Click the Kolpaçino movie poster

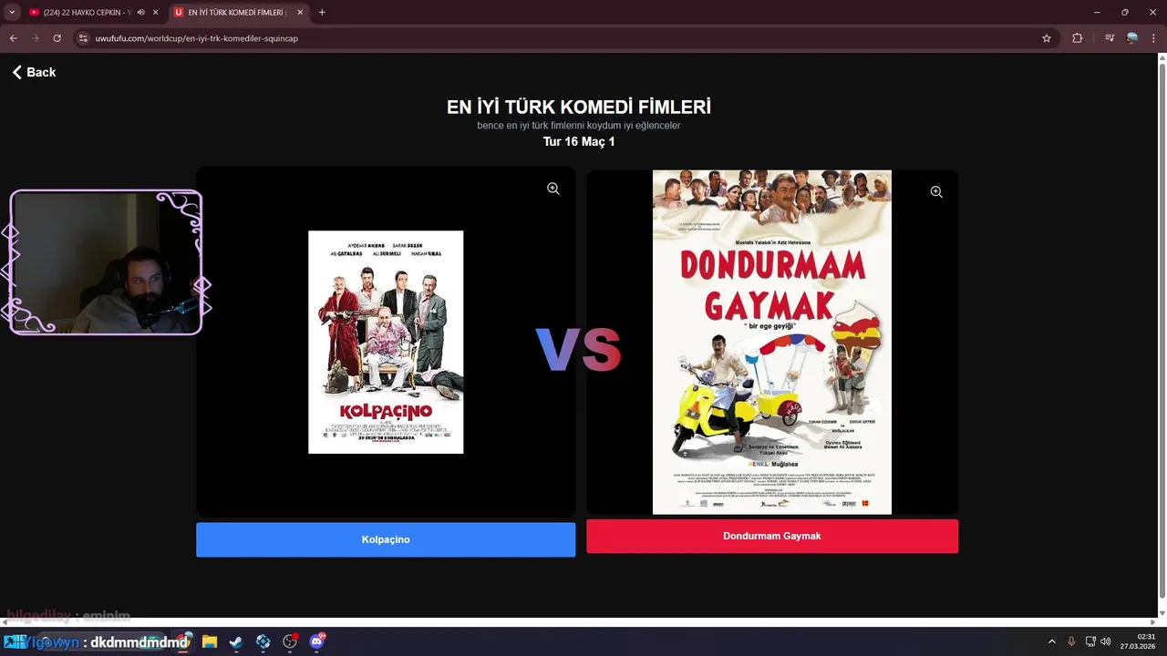click(x=386, y=342)
